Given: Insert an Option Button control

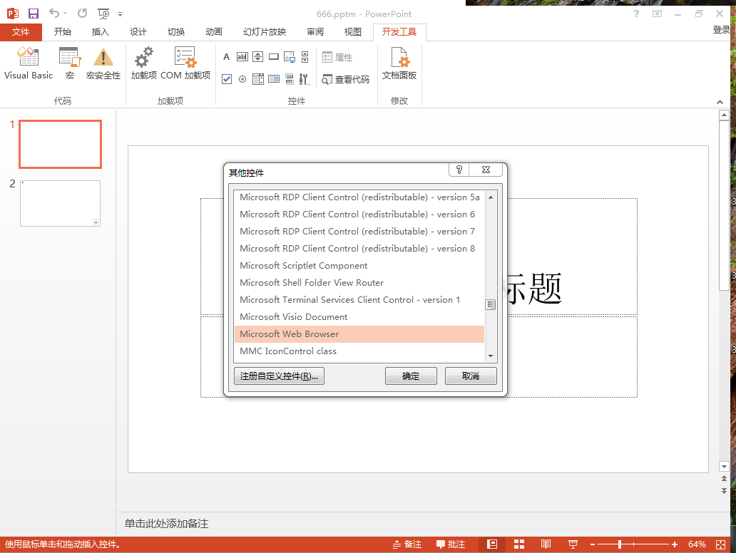Looking at the screenshot, I should (242, 79).
